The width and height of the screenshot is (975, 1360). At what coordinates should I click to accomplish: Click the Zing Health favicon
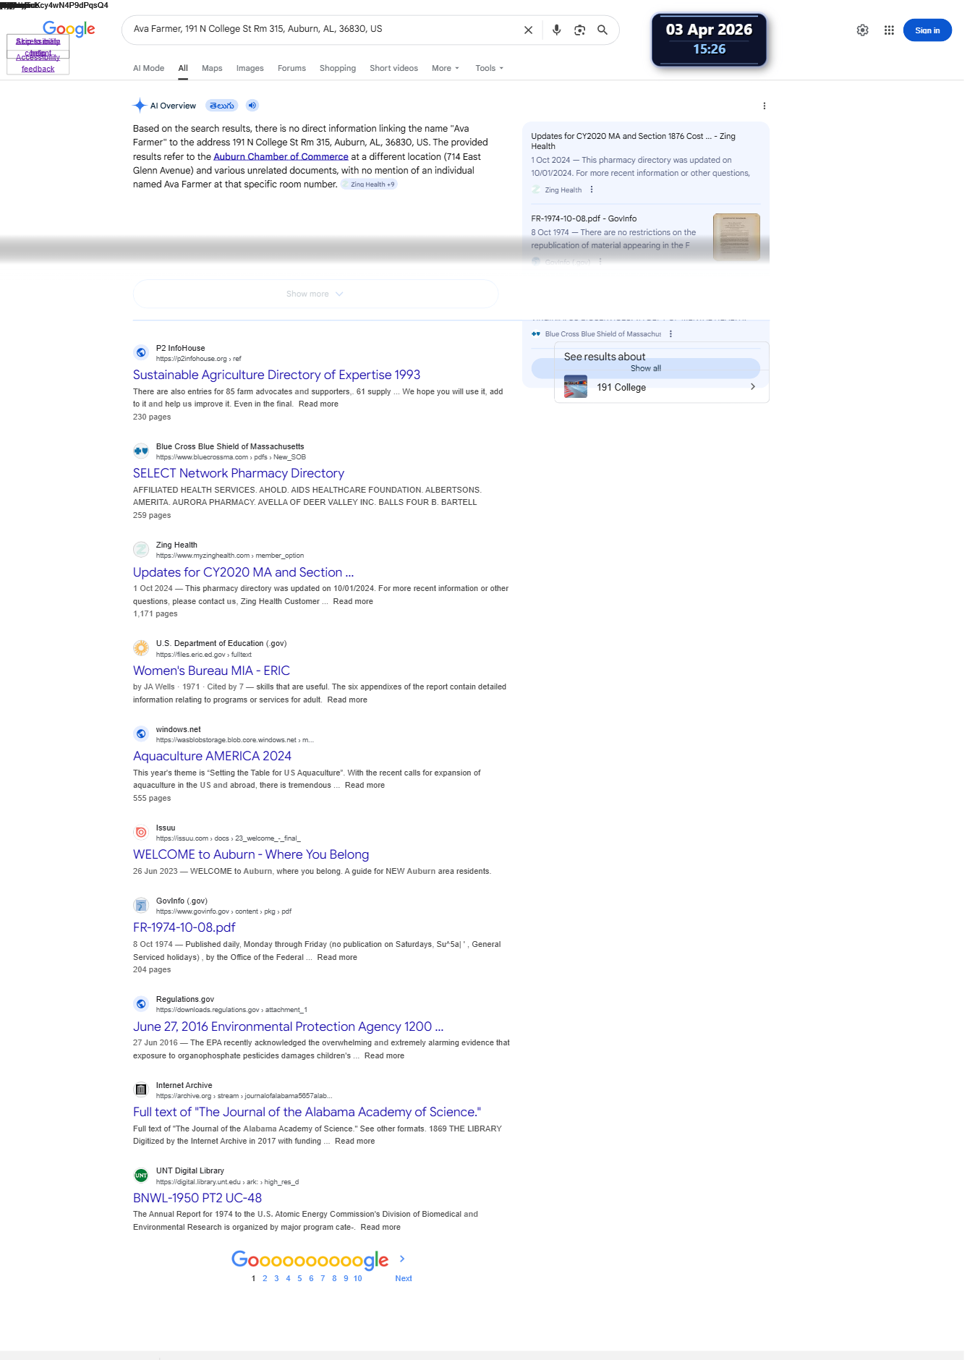(x=141, y=549)
